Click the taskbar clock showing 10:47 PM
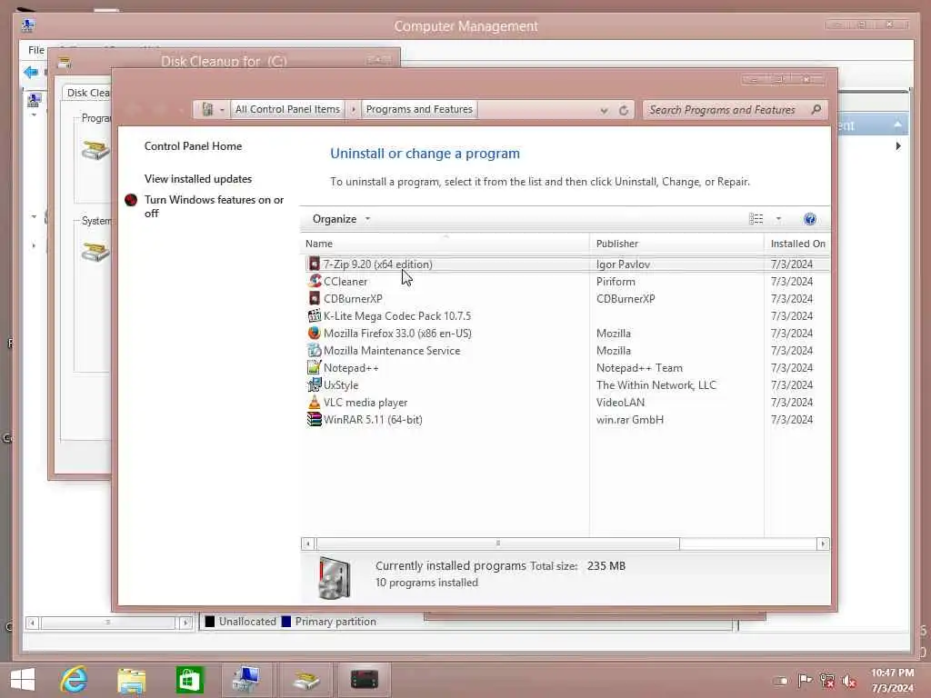 [892, 680]
